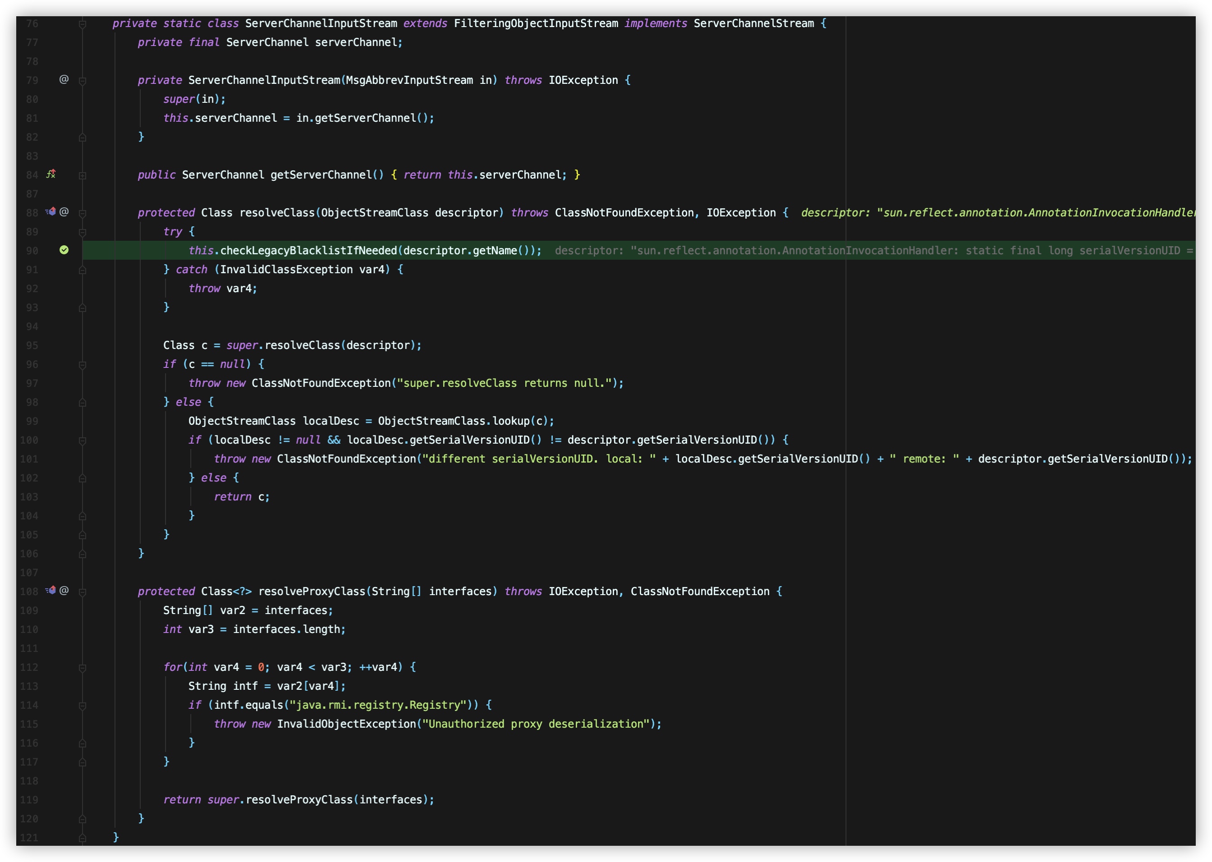This screenshot has height=862, width=1212.
Task: Click the closing fold marker at line 120
Action: [x=82, y=818]
